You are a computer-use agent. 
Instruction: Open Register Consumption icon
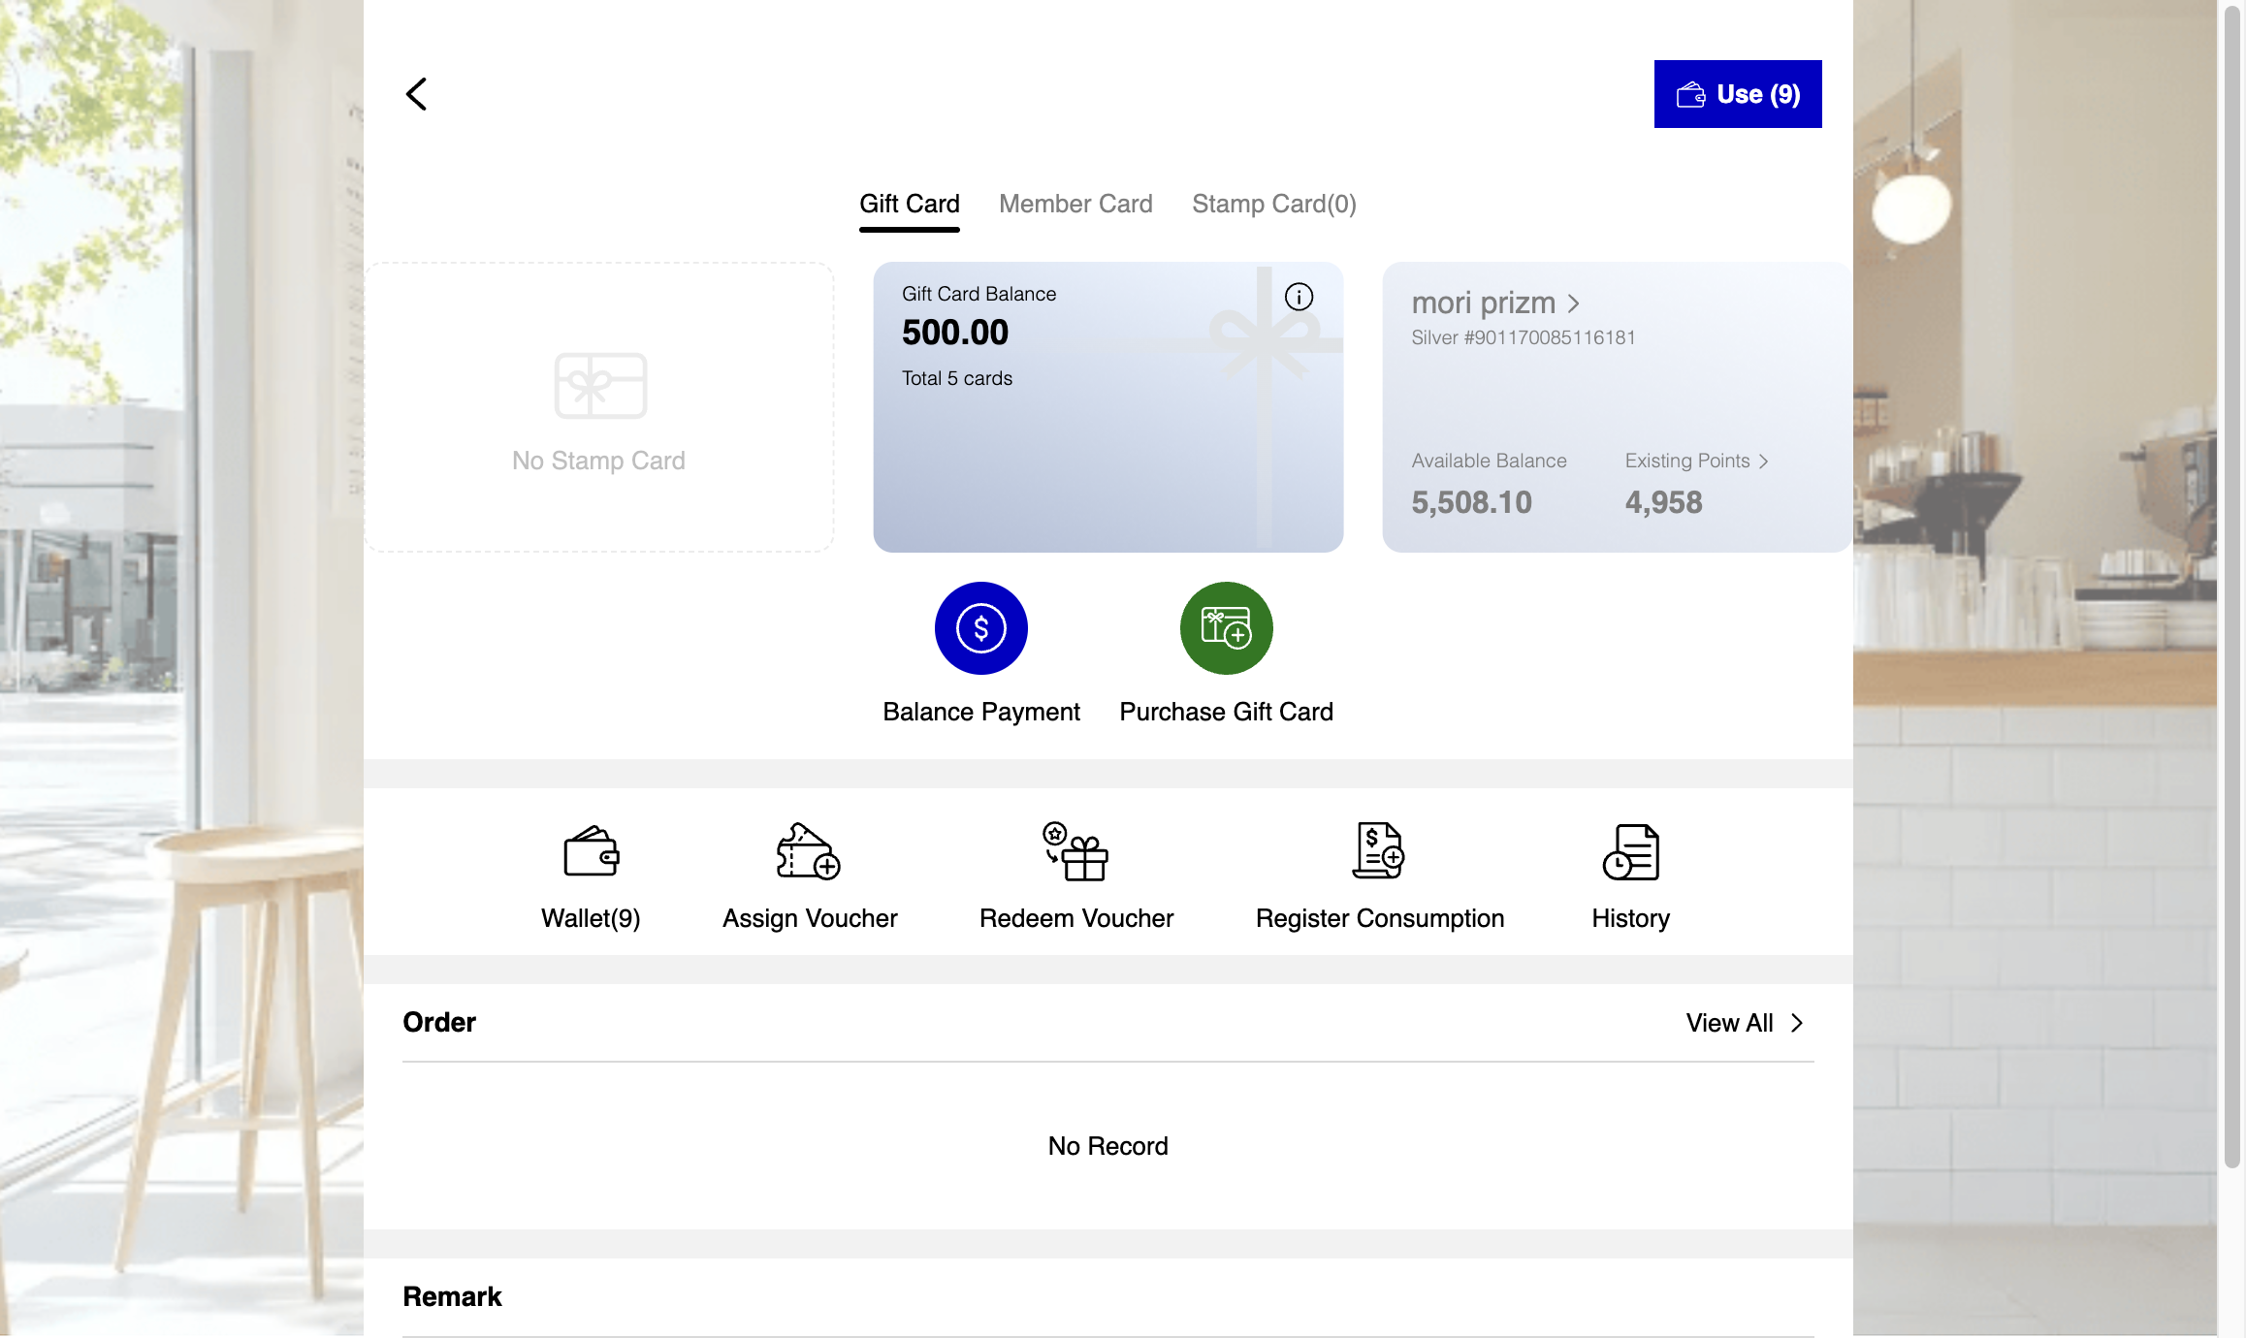click(1379, 851)
